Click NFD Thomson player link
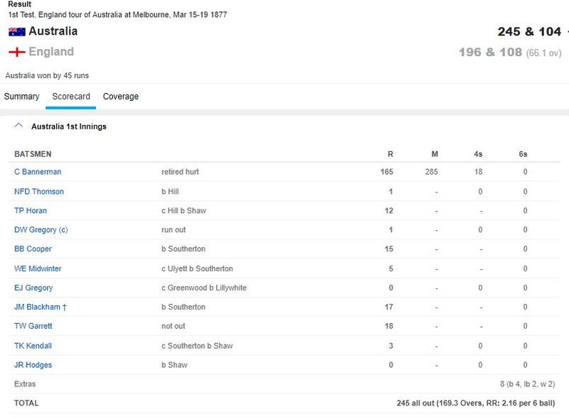 pyautogui.click(x=39, y=192)
